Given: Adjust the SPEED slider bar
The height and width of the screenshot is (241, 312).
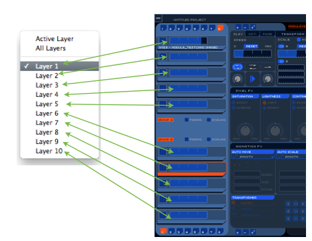Looking at the screenshot, I should [x=252, y=54].
